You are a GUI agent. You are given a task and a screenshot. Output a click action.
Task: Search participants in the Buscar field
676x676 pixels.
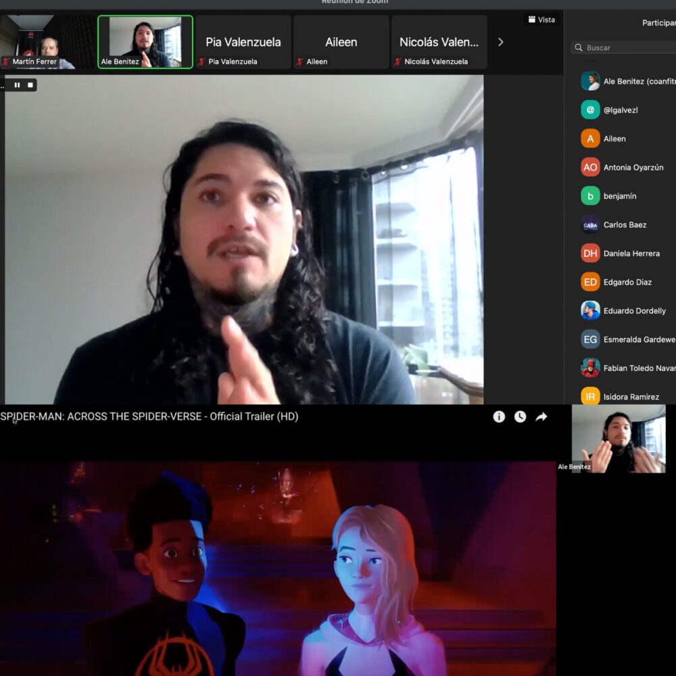(624, 47)
